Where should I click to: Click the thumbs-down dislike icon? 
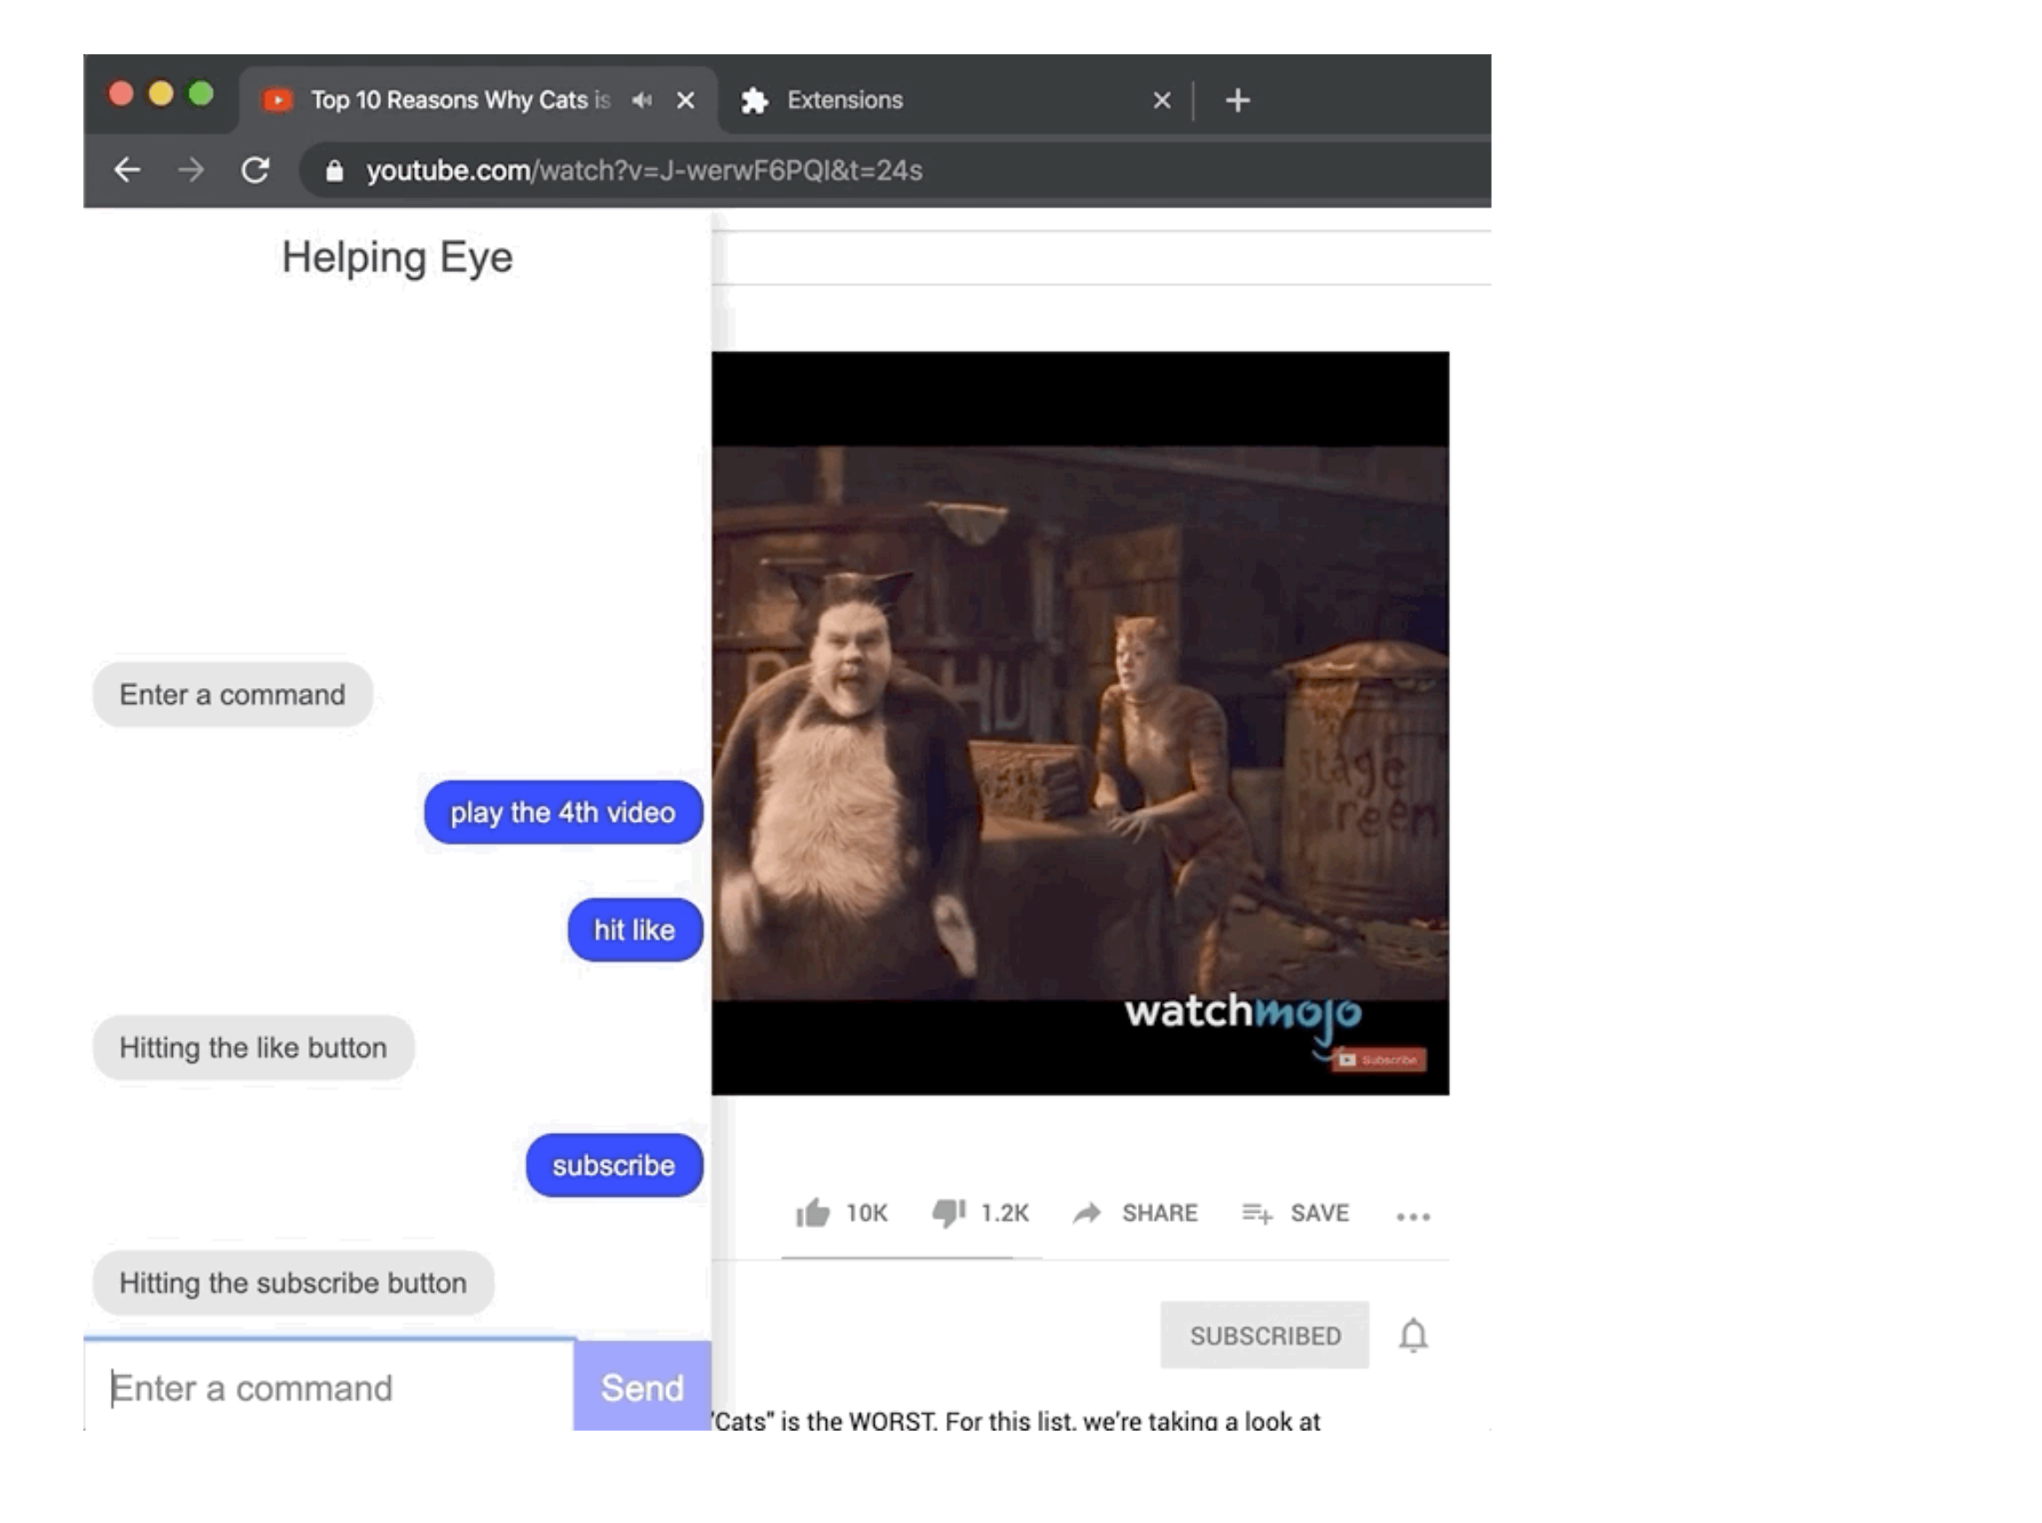tap(948, 1214)
